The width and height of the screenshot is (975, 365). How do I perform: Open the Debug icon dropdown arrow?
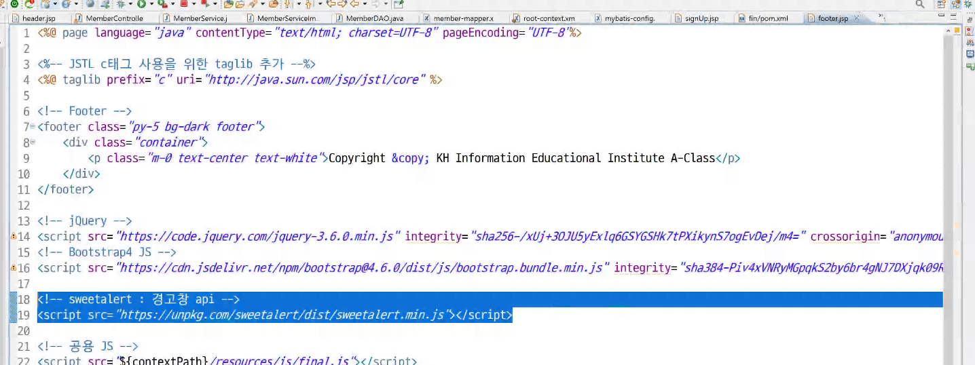[130, 4]
